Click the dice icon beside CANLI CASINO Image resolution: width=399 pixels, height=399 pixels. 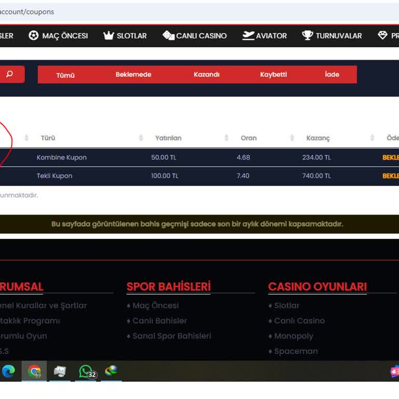168,35
